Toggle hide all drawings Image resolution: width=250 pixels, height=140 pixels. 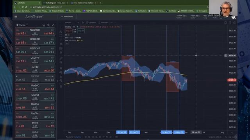(x=61, y=80)
